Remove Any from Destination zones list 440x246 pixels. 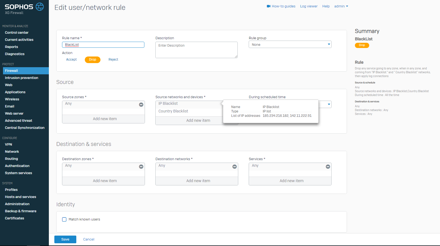pyautogui.click(x=141, y=166)
